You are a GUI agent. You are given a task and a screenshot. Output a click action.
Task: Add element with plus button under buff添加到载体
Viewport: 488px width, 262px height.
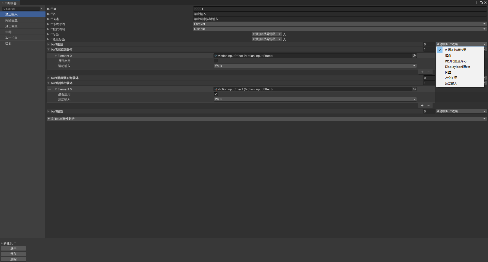pos(422,72)
